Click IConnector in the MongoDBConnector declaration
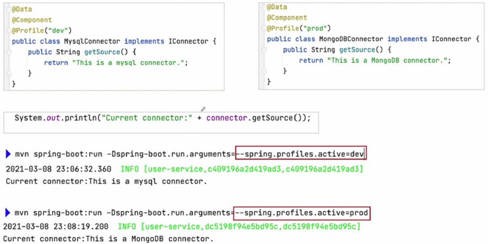Viewport: 488px width, 244px height. 451,39
